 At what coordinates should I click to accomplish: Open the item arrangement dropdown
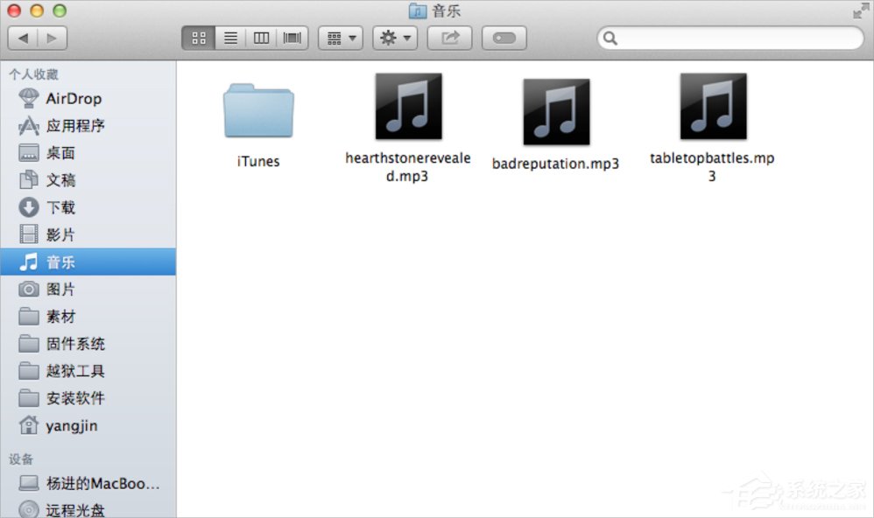tap(340, 38)
